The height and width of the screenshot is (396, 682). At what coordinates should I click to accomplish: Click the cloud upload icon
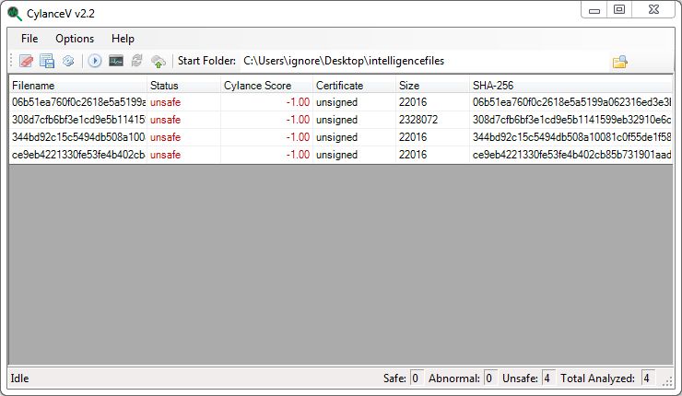click(159, 62)
